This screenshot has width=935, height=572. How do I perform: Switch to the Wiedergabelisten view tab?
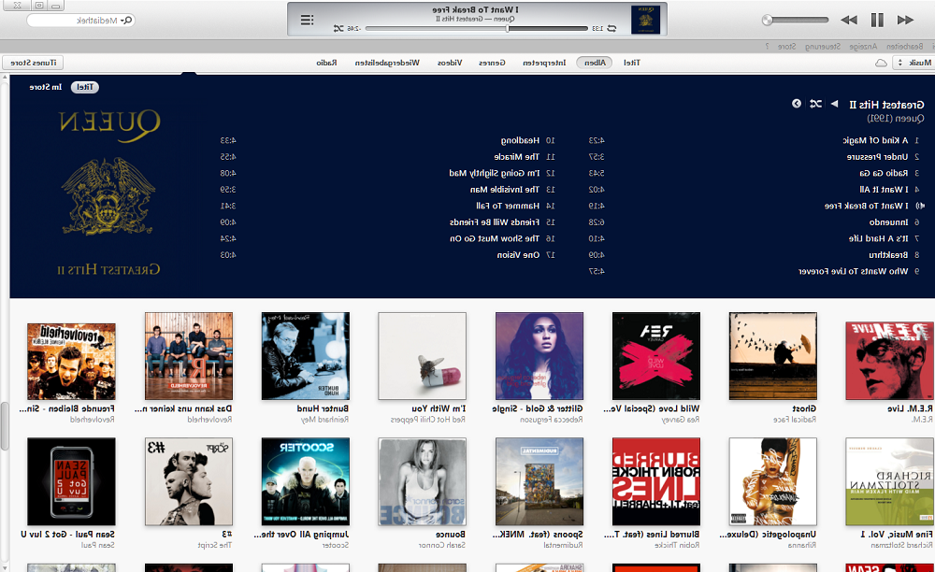[x=387, y=63]
